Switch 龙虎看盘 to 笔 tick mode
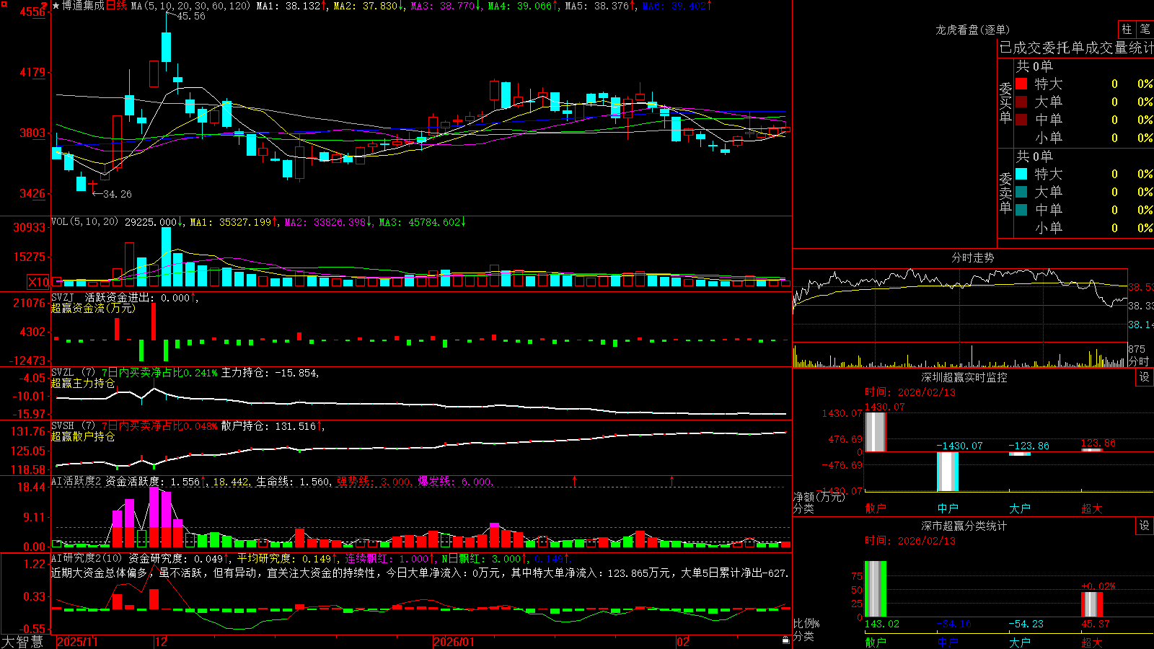This screenshot has height=649, width=1154. click(1145, 30)
